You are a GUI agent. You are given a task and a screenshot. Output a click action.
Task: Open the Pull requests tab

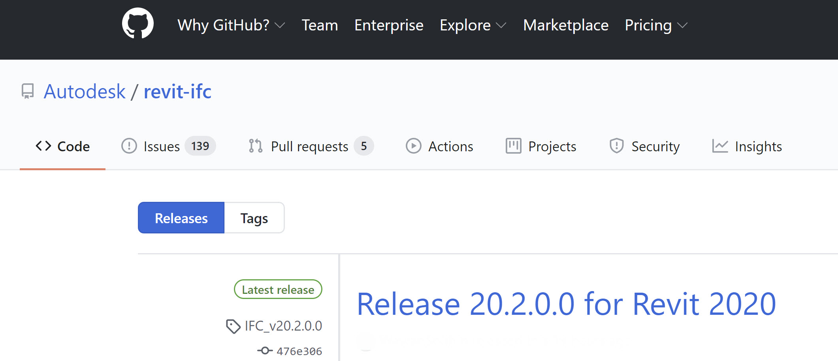click(311, 147)
